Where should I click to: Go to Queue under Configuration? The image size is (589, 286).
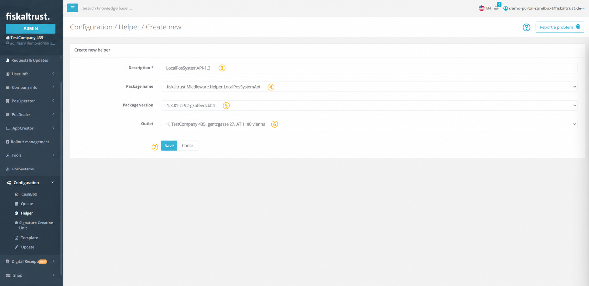point(27,204)
